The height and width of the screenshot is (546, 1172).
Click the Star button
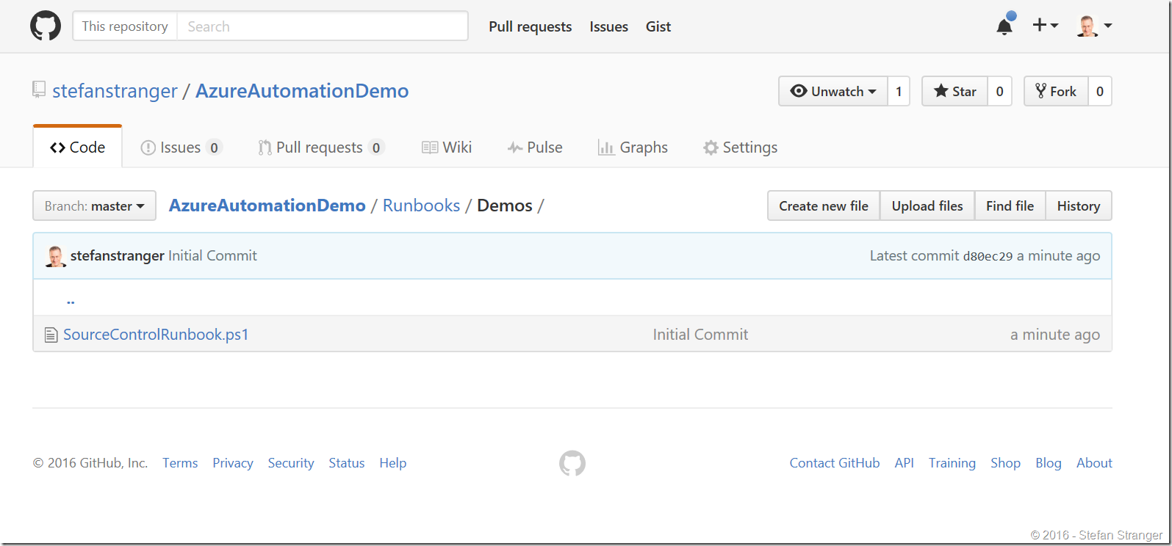coord(955,91)
